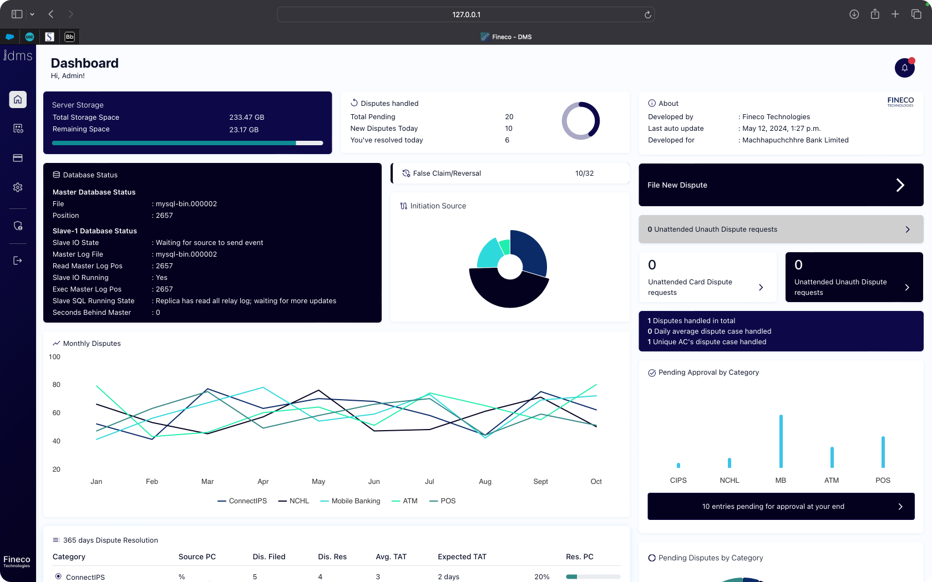Open the disputes management sidebar icon
Screen dimensions: 932x582
18,128
